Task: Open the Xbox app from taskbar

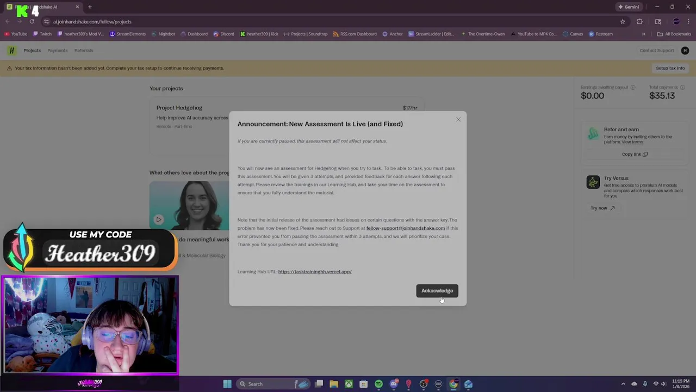Action: point(349,384)
